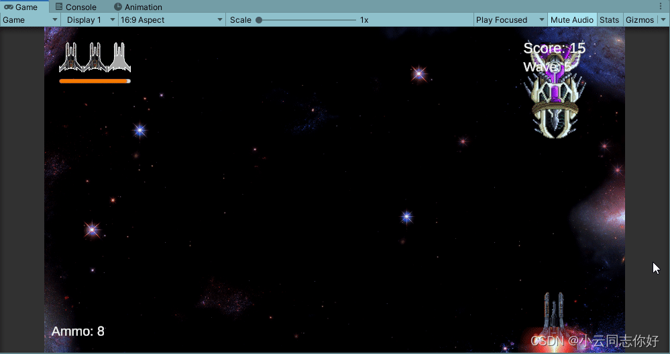Open the panel options kebab menu
This screenshot has height=354, width=670.
point(661,7)
